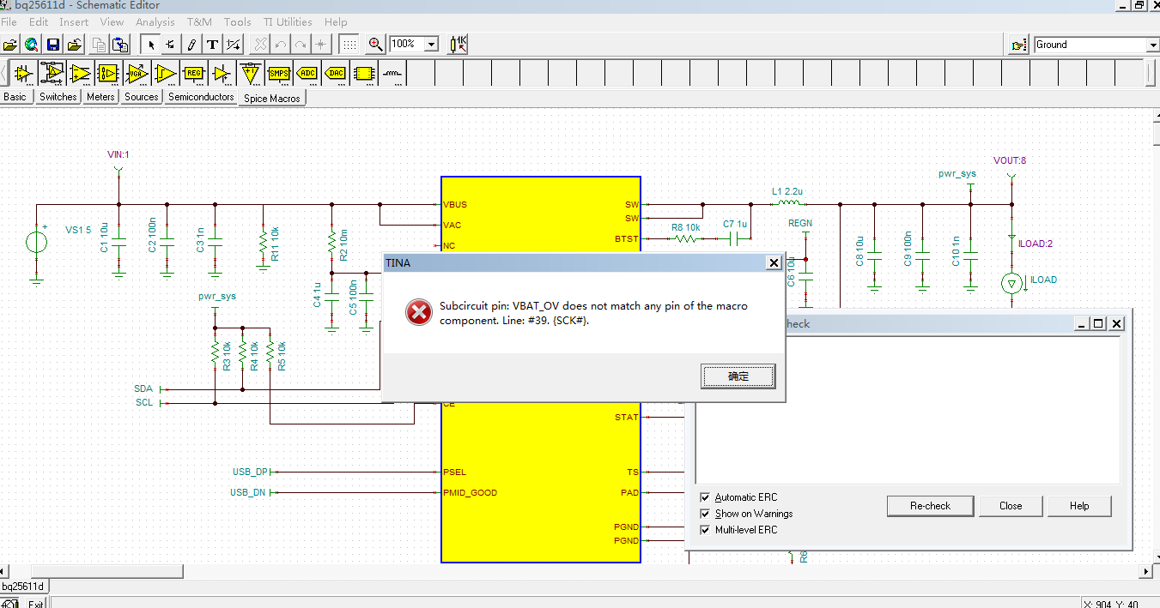Screen dimensions: 1160x608
Task: Choose the pencil wire drawing tool
Action: (191, 45)
